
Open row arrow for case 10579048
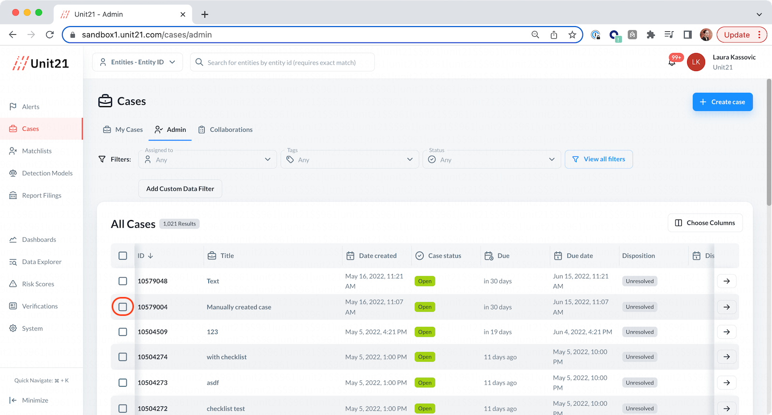[x=727, y=281]
